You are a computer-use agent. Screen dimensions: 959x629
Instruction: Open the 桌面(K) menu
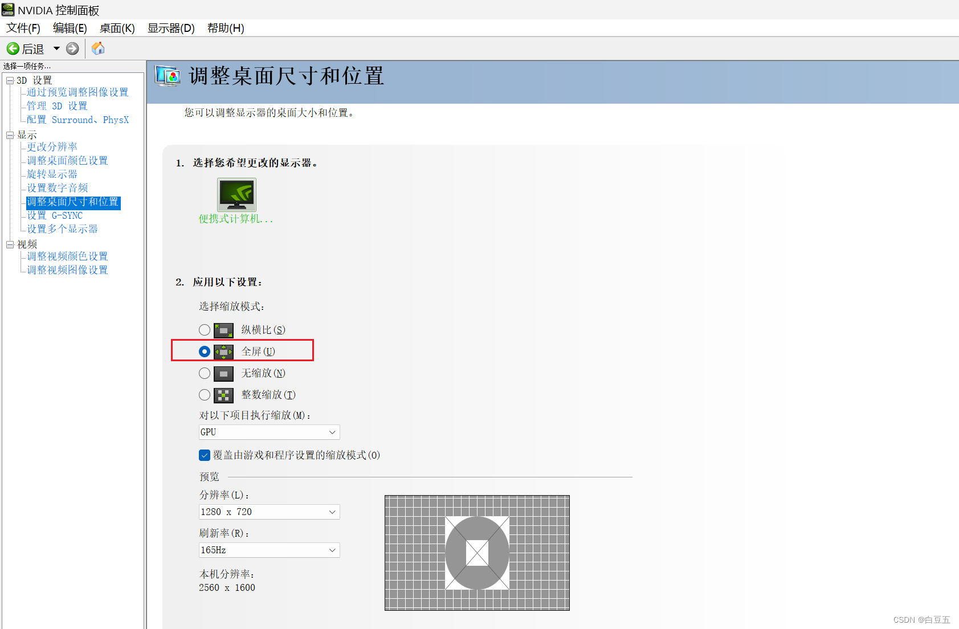117,28
